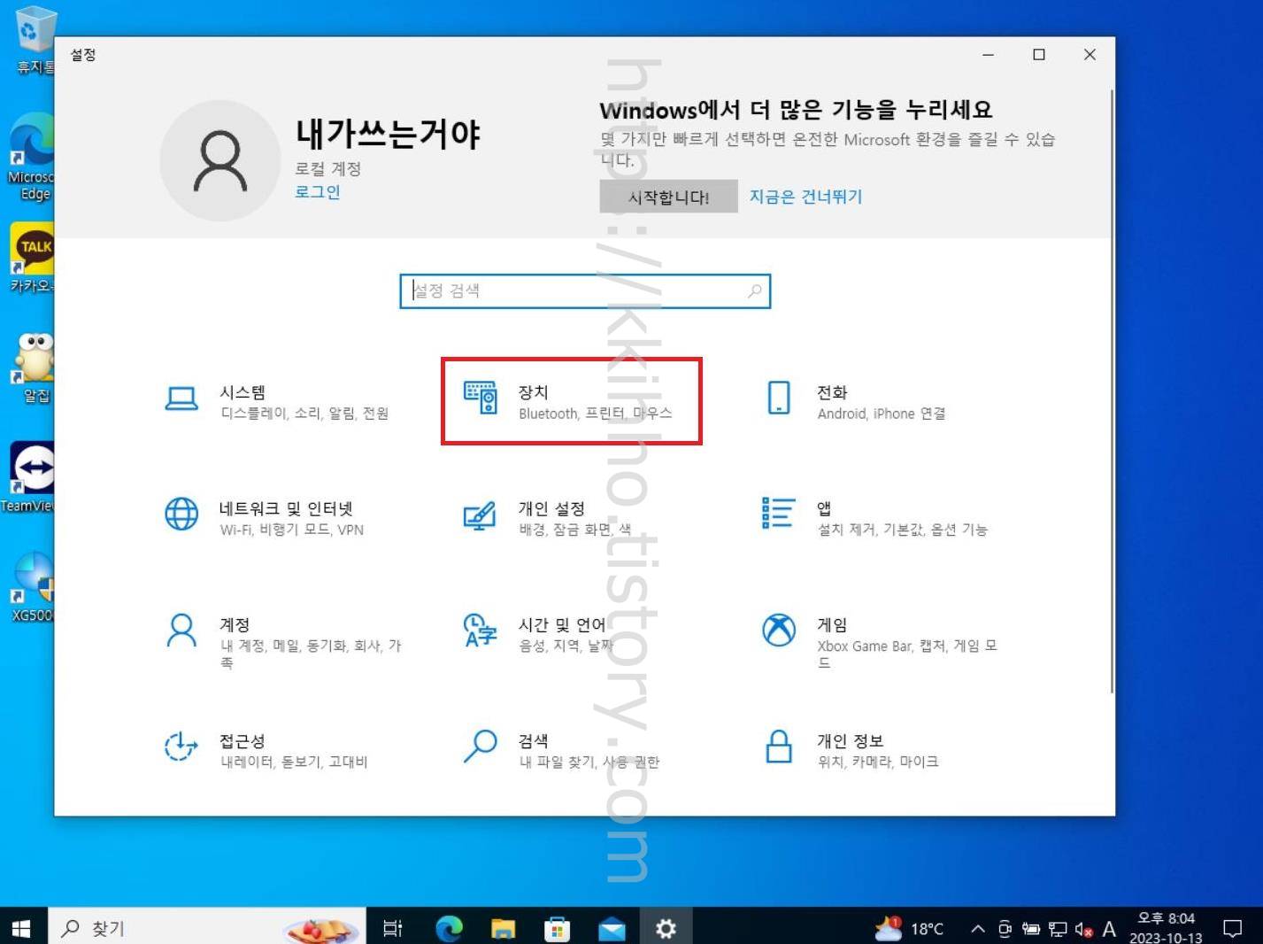The width and height of the screenshot is (1263, 944).
Task: Click the settings window scrollbar
Action: click(x=1111, y=390)
